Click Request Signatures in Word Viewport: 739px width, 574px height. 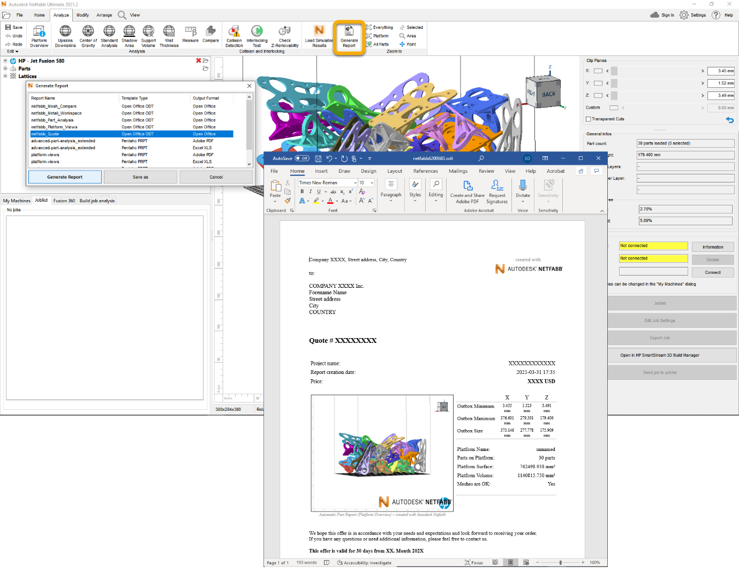[x=497, y=192]
